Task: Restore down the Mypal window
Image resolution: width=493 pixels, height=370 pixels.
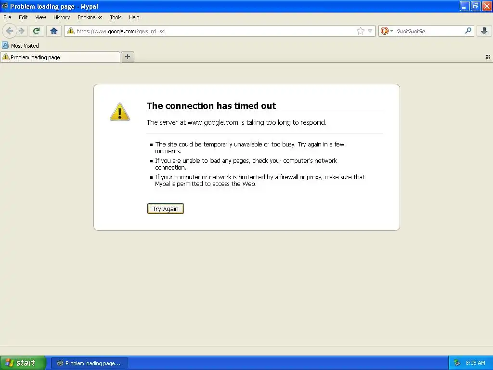Action: pyautogui.click(x=476, y=6)
